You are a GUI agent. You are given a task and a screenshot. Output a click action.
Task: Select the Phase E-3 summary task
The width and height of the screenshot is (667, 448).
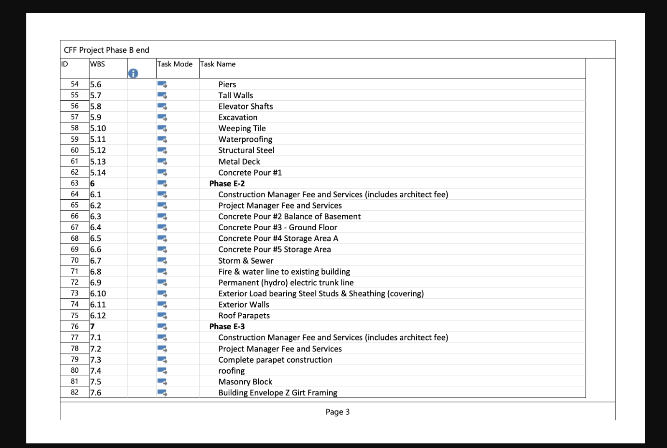click(227, 327)
